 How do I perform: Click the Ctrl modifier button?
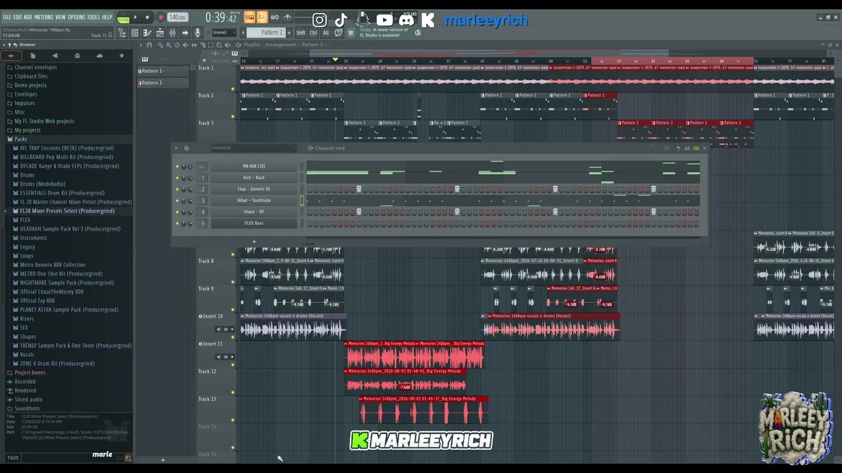tap(313, 33)
